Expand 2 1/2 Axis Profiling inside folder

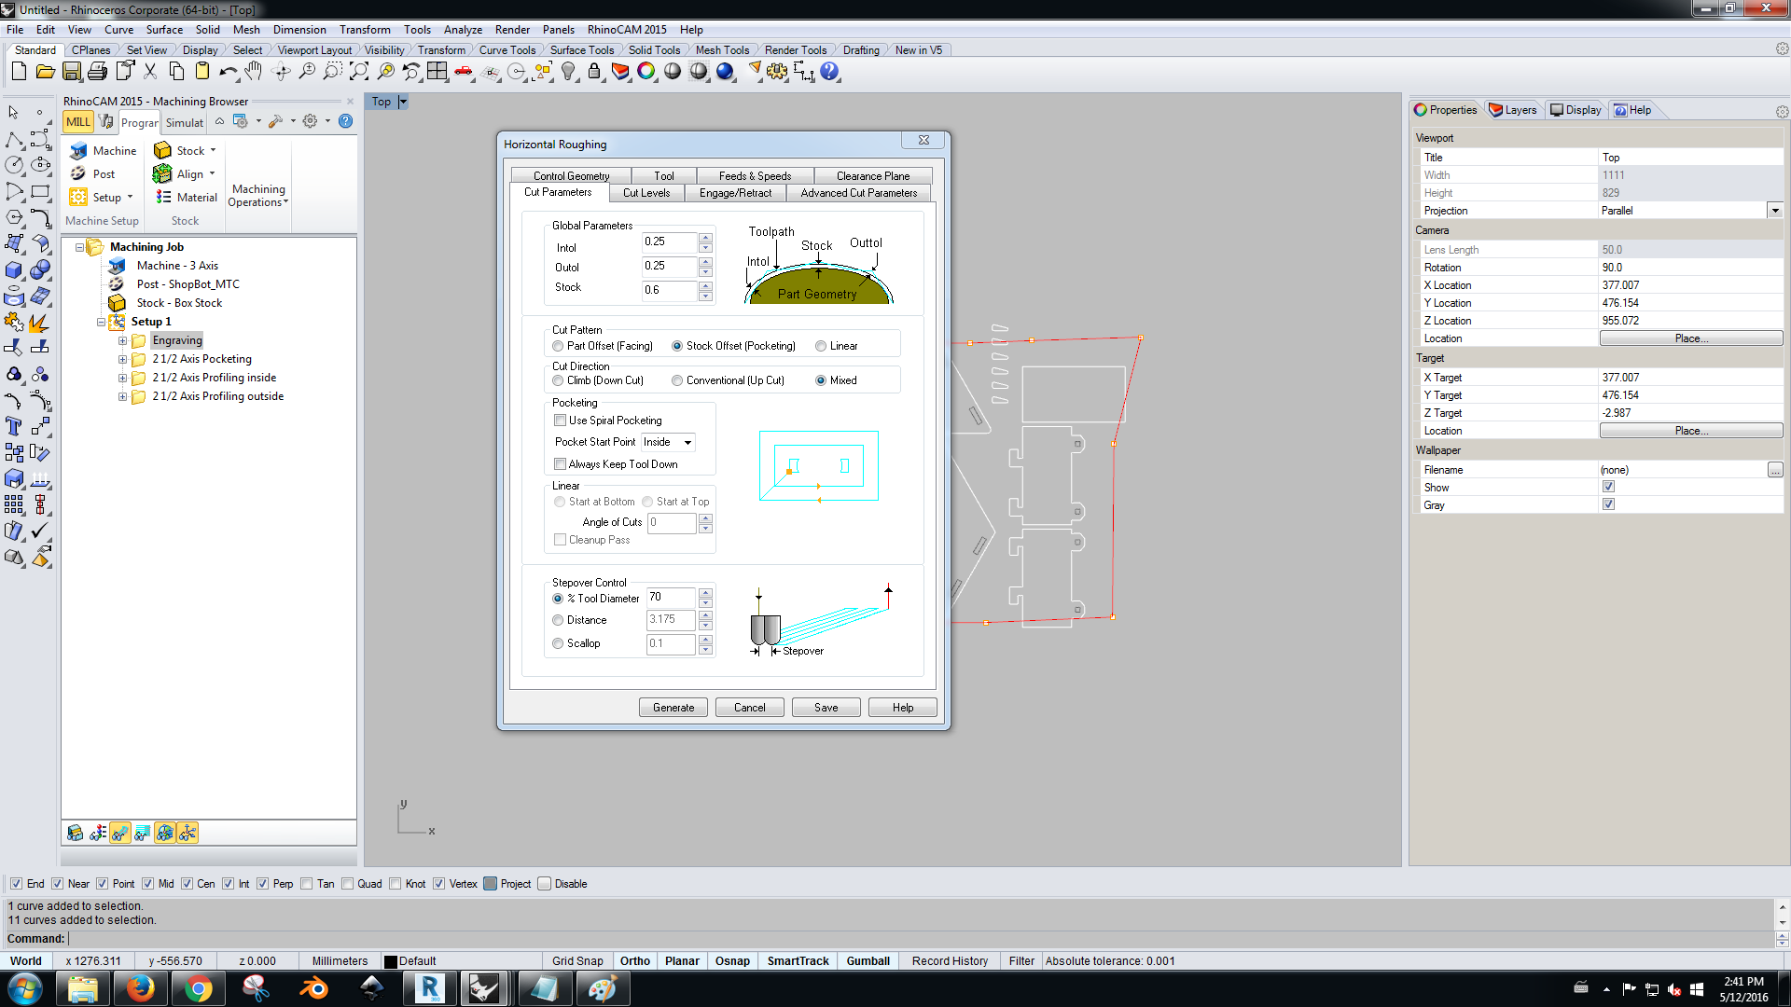point(122,378)
